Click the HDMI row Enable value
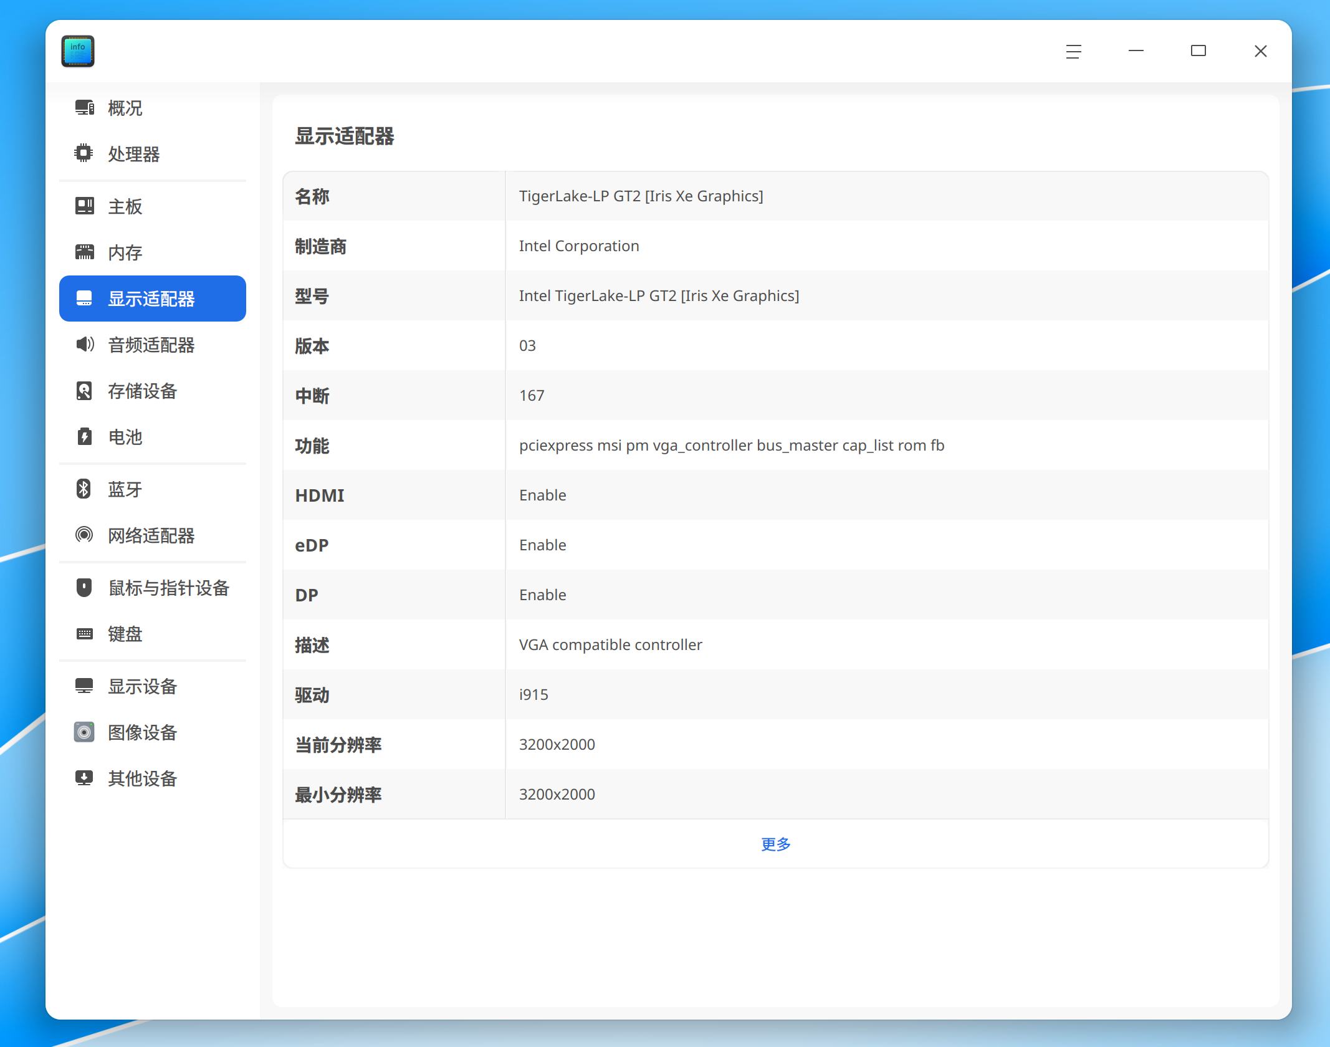The width and height of the screenshot is (1330, 1047). (x=543, y=495)
